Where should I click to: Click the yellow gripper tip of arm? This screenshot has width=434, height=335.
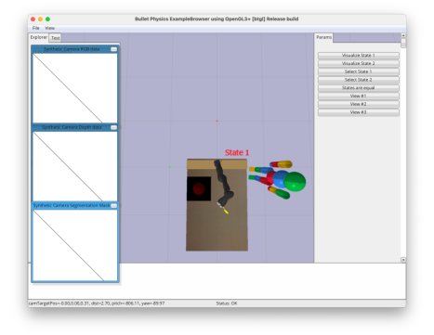point(226,211)
